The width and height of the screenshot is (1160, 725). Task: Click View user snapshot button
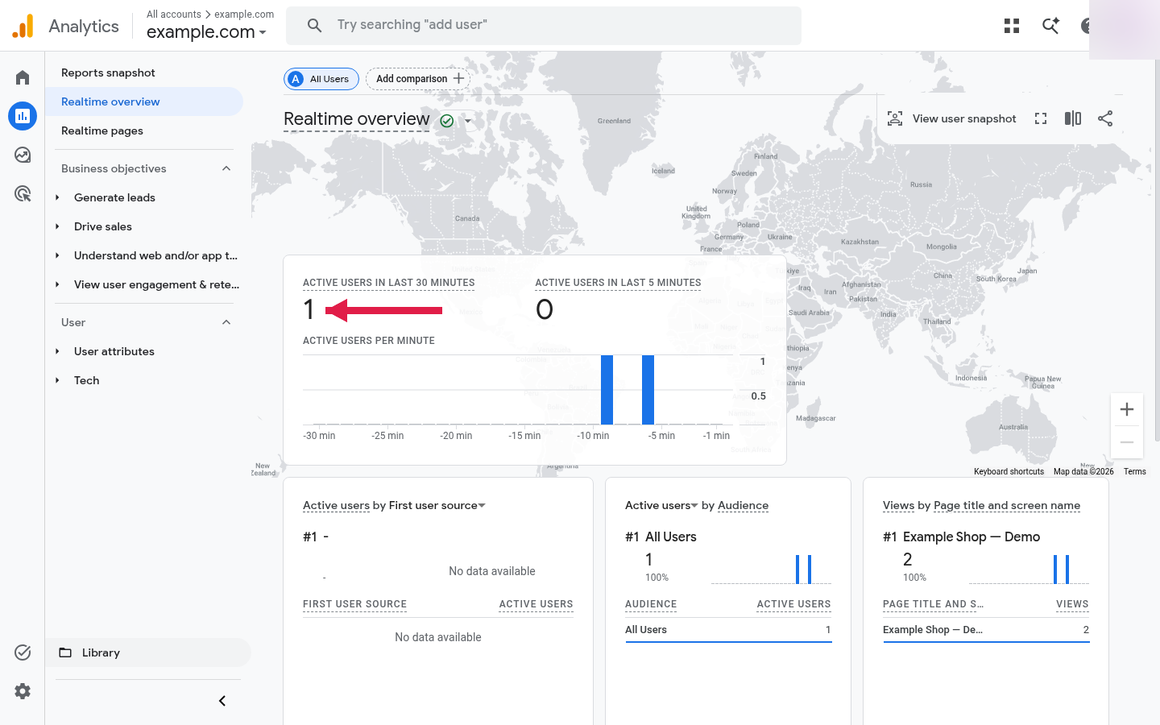pos(951,118)
